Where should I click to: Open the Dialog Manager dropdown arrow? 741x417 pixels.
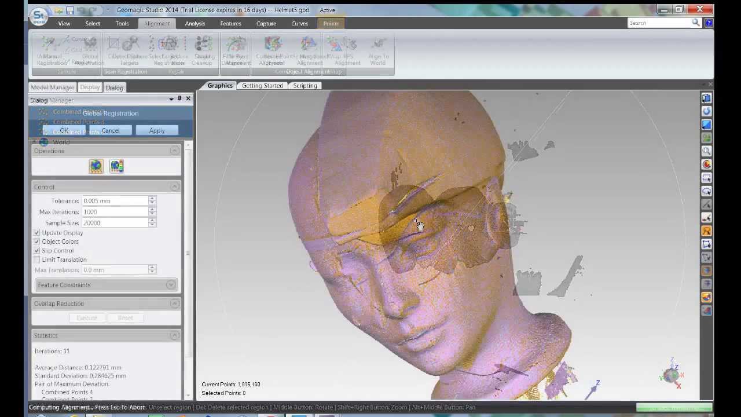click(x=171, y=99)
